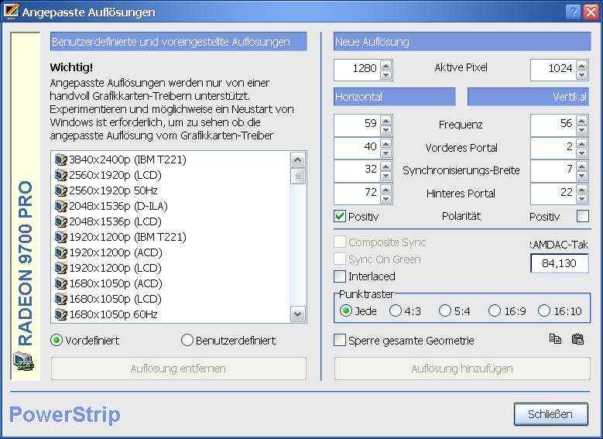Select the Benutzerdefiniert radio button
The height and width of the screenshot is (439, 603).
pyautogui.click(x=187, y=340)
